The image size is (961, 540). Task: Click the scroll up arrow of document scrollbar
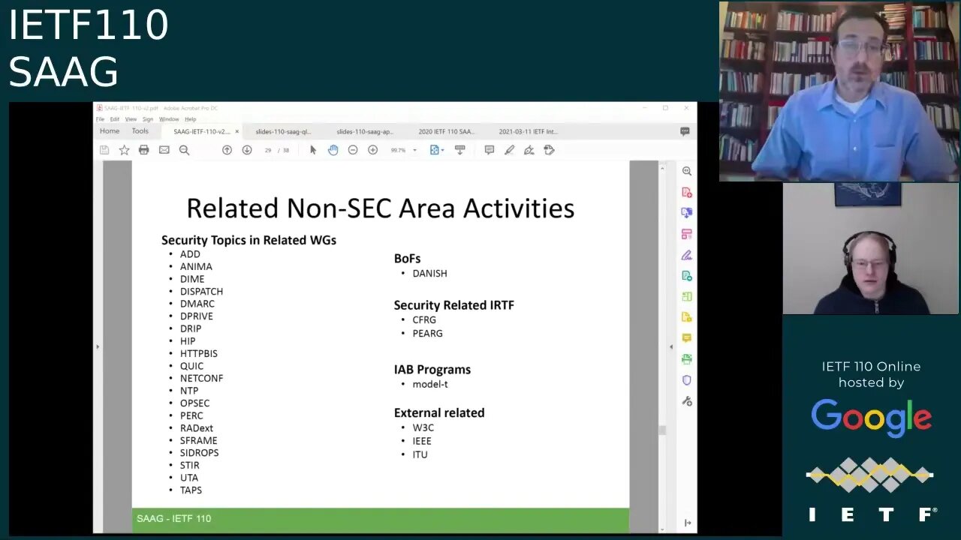[661, 168]
